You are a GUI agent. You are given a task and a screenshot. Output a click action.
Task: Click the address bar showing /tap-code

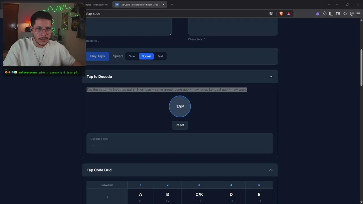[176, 14]
